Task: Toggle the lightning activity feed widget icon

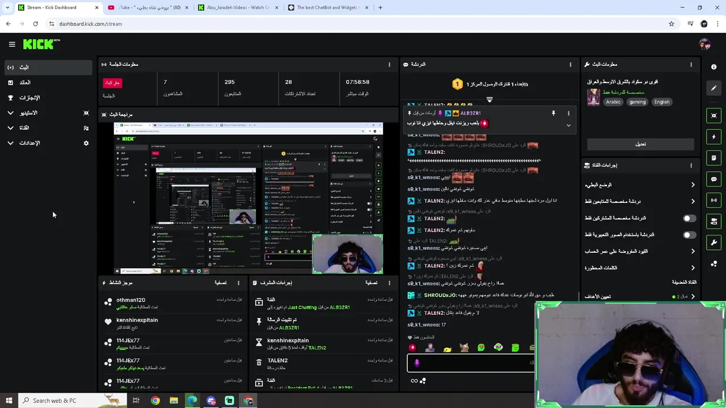Action: tap(714, 137)
